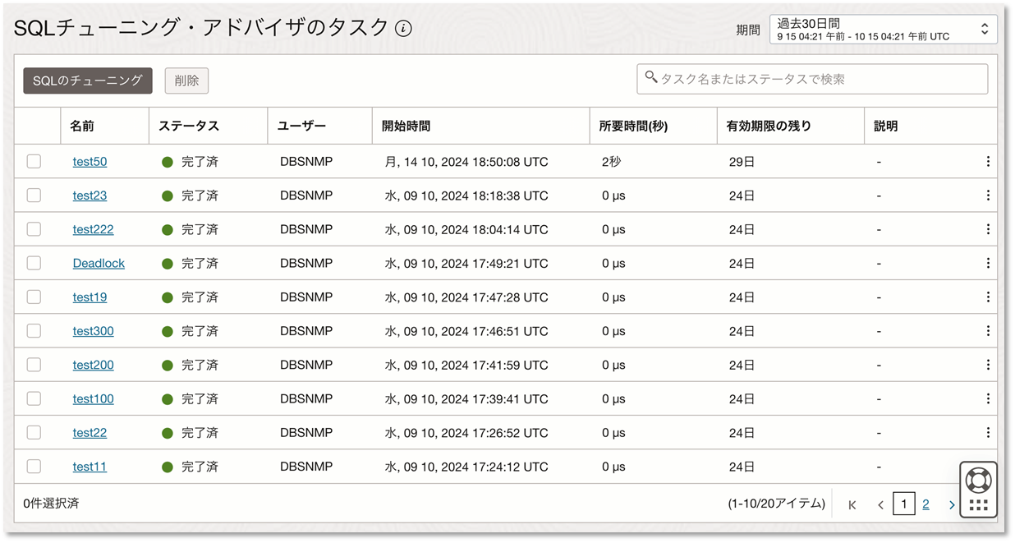The image size is (1015, 543).
Task: Jump to first page using the pagination icon
Action: tap(852, 504)
